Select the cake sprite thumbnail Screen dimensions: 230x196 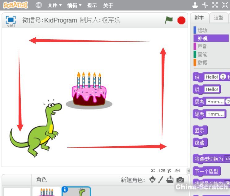(47, 192)
